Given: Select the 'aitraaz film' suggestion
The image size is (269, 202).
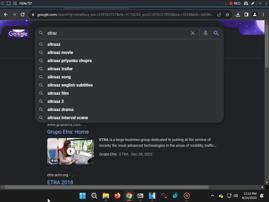Looking at the screenshot, I should pos(129,93).
